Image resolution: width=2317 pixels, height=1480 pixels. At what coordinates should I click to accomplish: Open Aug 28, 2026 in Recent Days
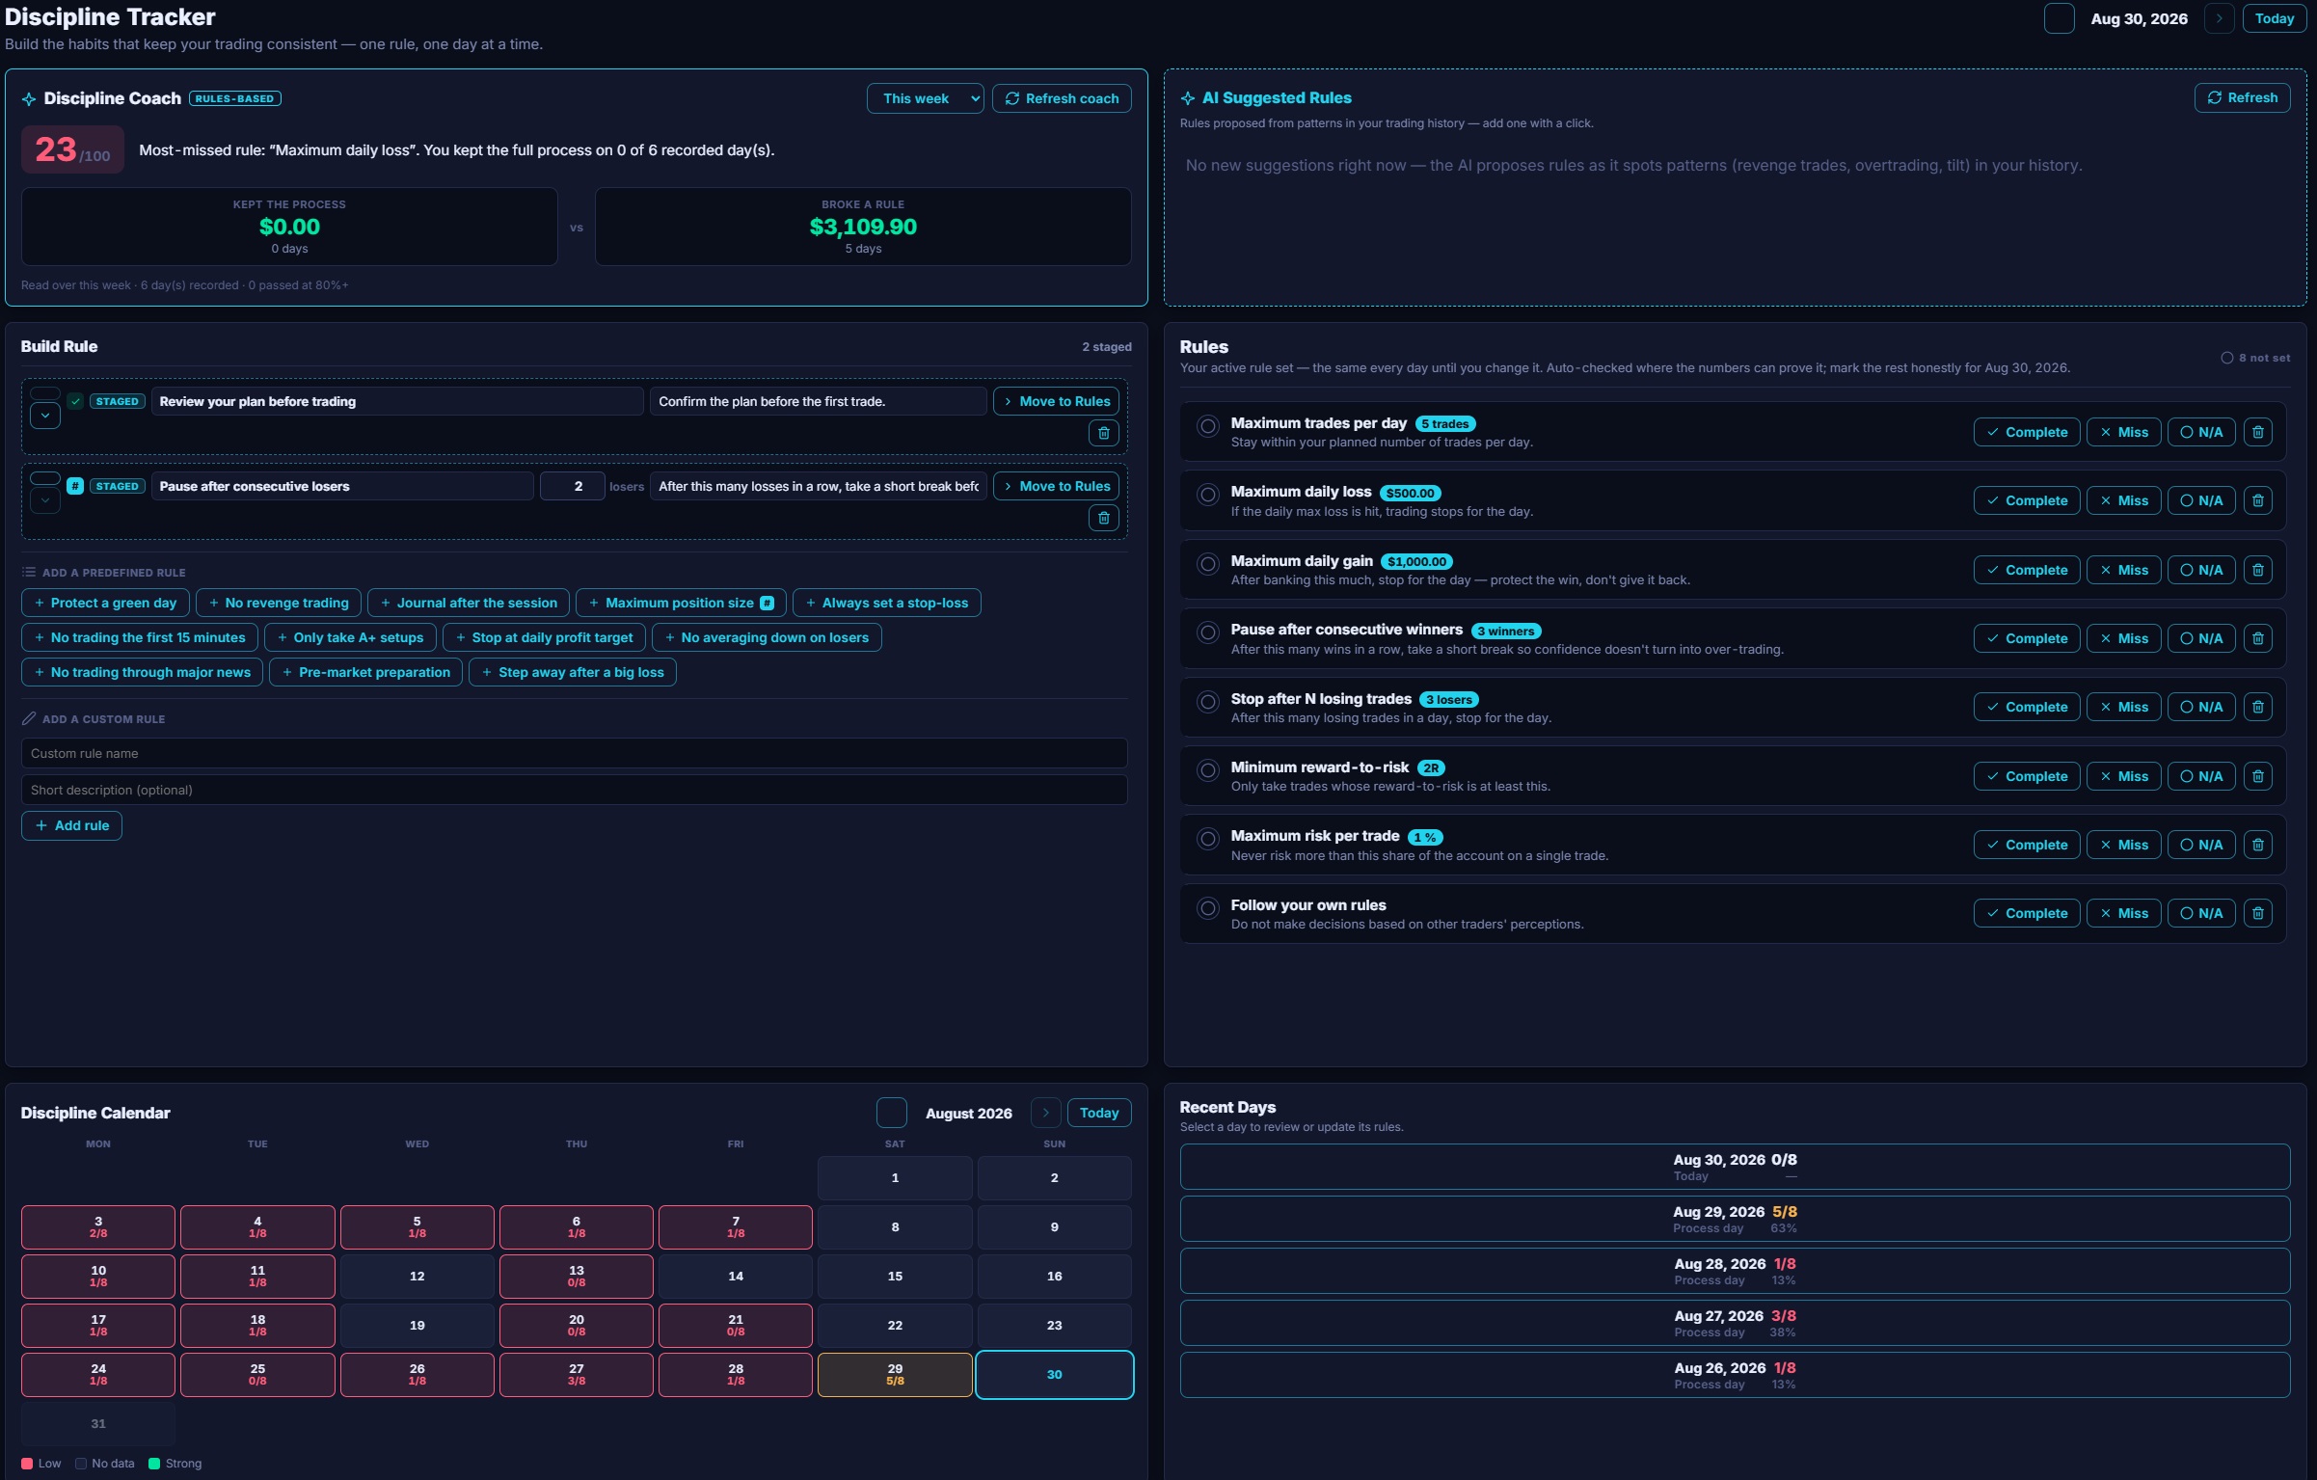coord(1735,1271)
